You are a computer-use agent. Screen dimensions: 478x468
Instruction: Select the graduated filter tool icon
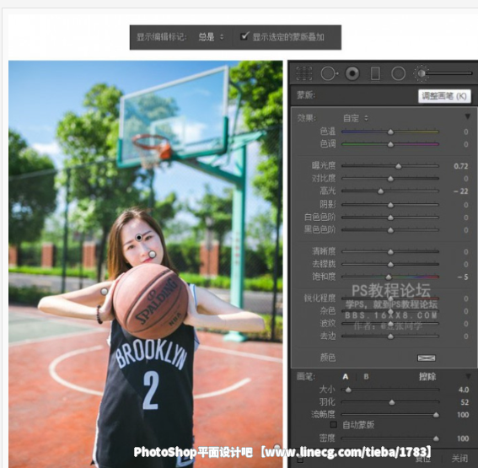[375, 73]
